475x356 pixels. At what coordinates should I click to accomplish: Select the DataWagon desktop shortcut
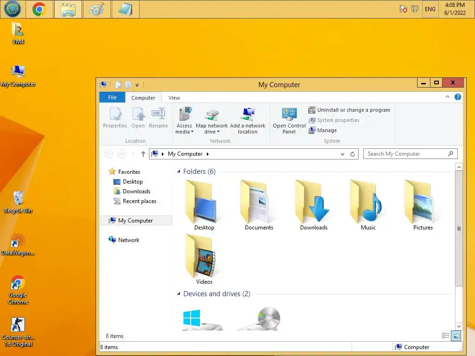tap(18, 245)
